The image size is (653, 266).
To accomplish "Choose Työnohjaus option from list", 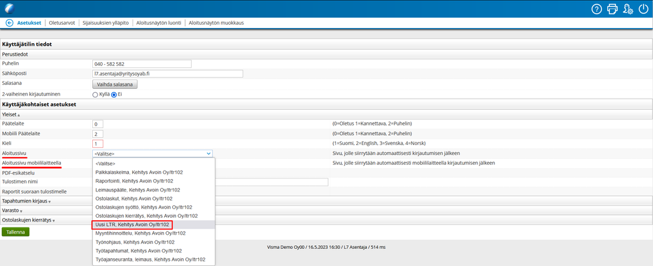I will click(154, 242).
